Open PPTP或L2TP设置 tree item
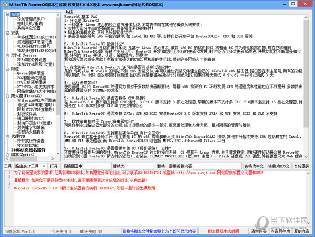The height and width of the screenshot is (237, 315). click(x=31, y=141)
